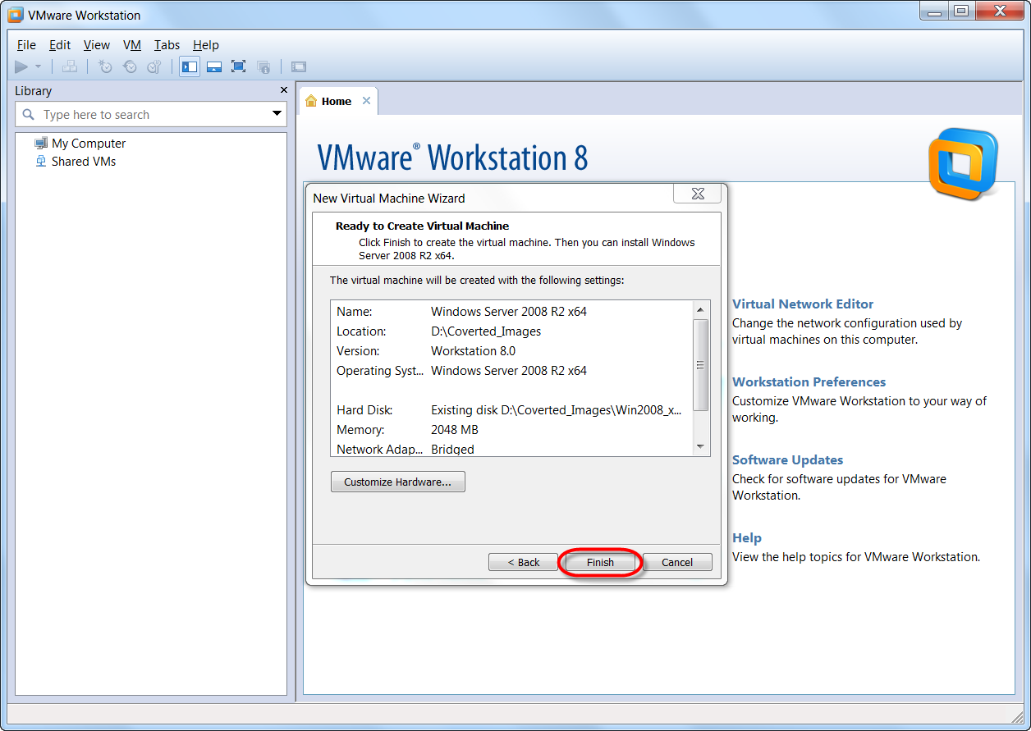Image resolution: width=1031 pixels, height=731 pixels.
Task: Select My Computer in the Library tree
Action: pyautogui.click(x=89, y=143)
